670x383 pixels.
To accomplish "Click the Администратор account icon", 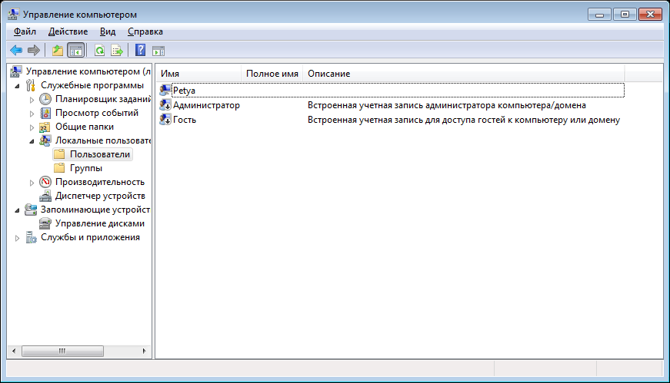I will click(165, 105).
